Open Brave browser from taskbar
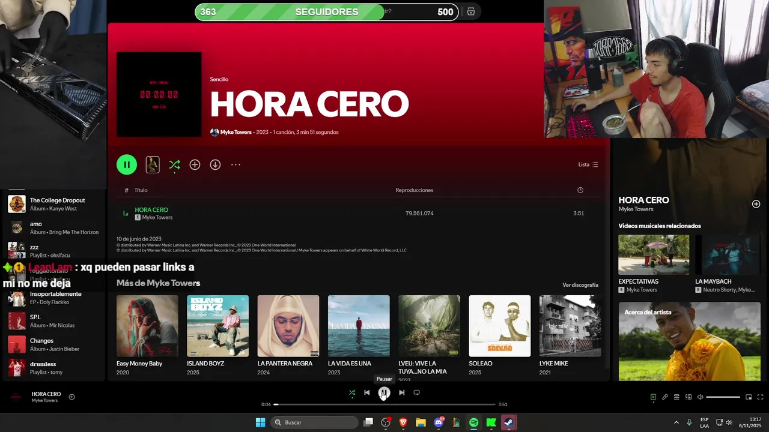This screenshot has height=432, width=769. coord(403,422)
